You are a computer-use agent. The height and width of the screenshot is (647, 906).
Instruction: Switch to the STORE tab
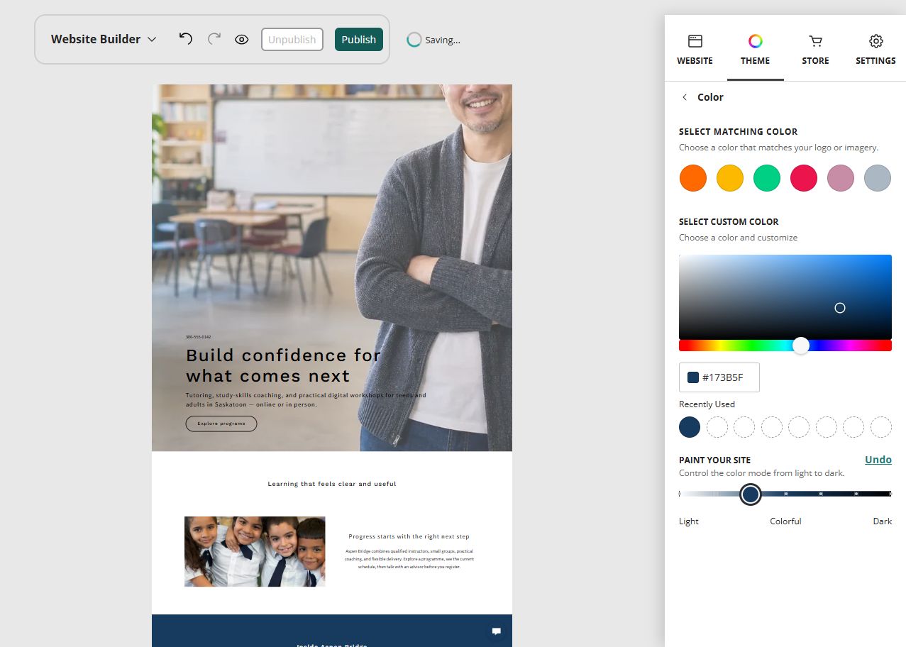816,50
